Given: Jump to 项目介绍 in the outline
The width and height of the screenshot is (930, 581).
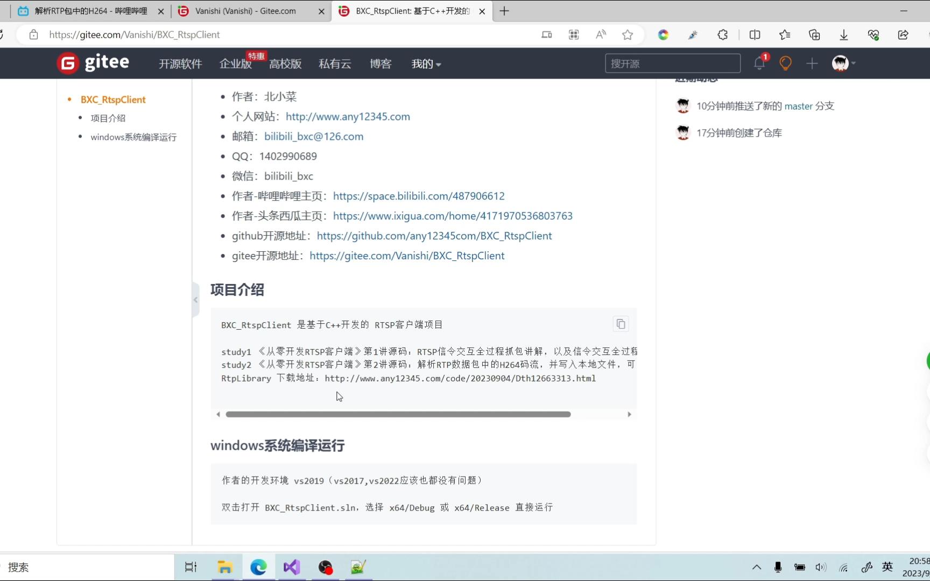Looking at the screenshot, I should point(108,118).
